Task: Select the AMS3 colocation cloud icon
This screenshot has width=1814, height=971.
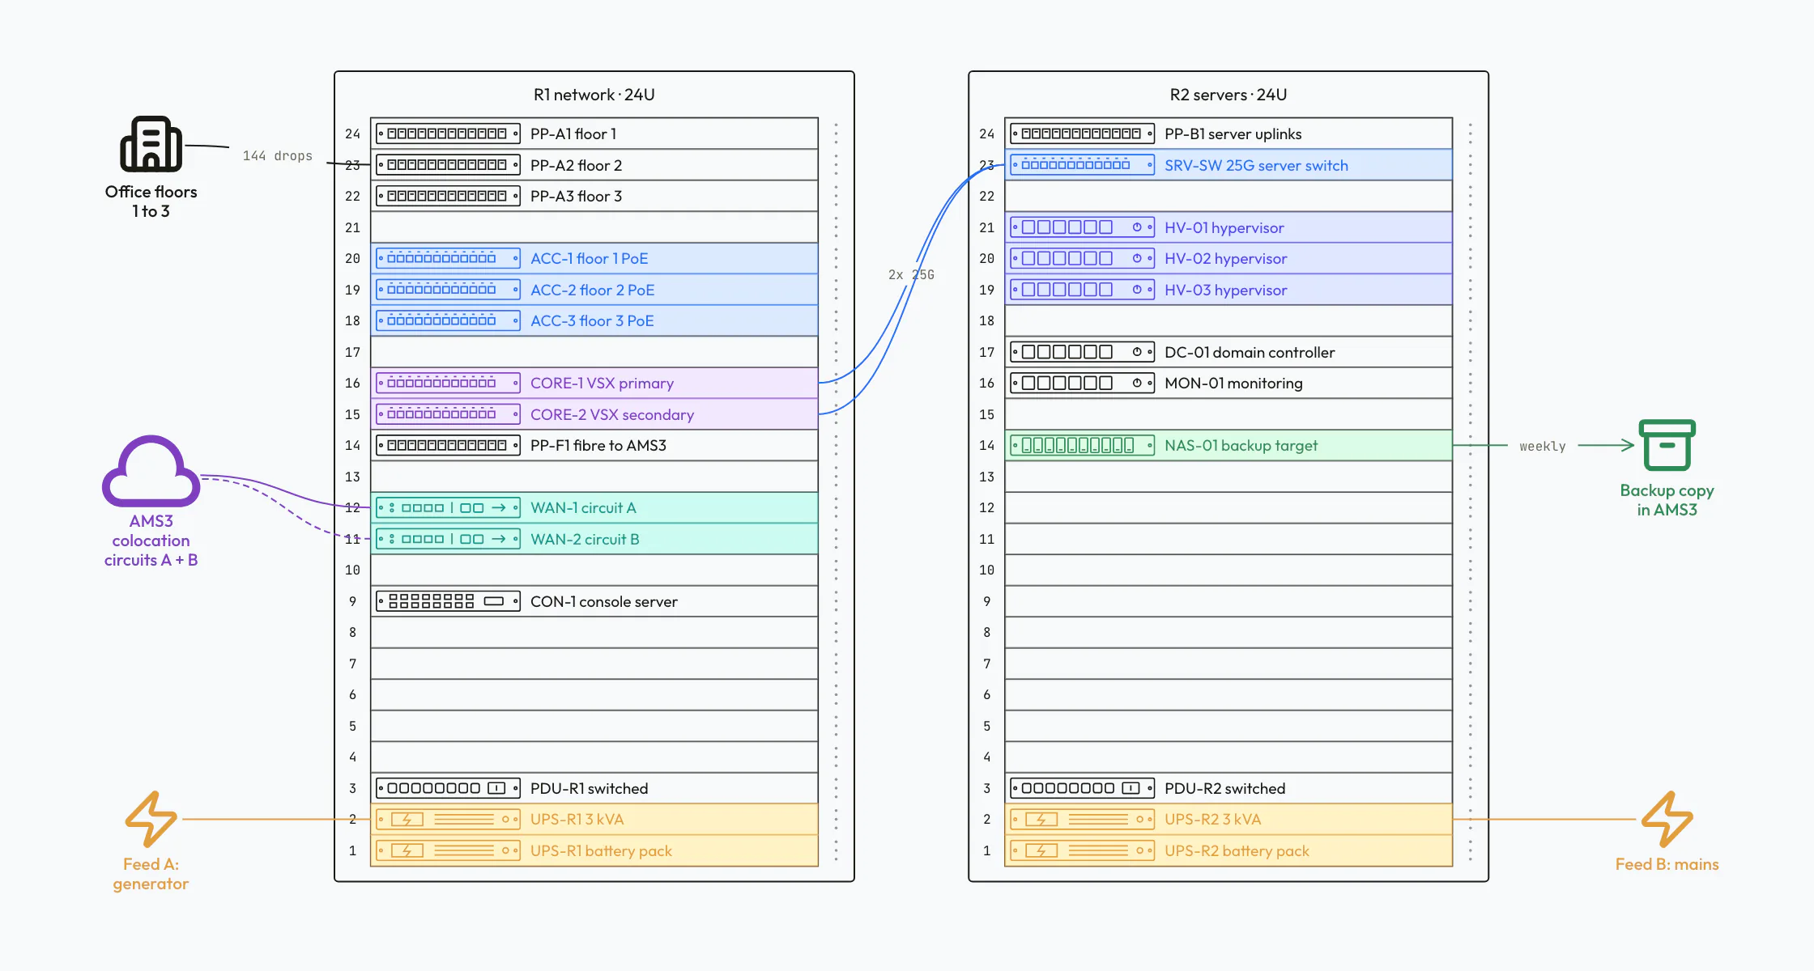Action: (x=151, y=471)
